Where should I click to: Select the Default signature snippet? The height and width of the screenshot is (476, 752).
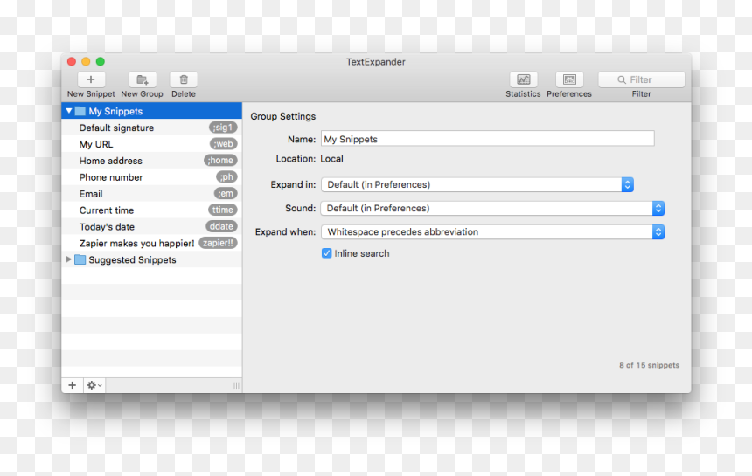point(151,128)
